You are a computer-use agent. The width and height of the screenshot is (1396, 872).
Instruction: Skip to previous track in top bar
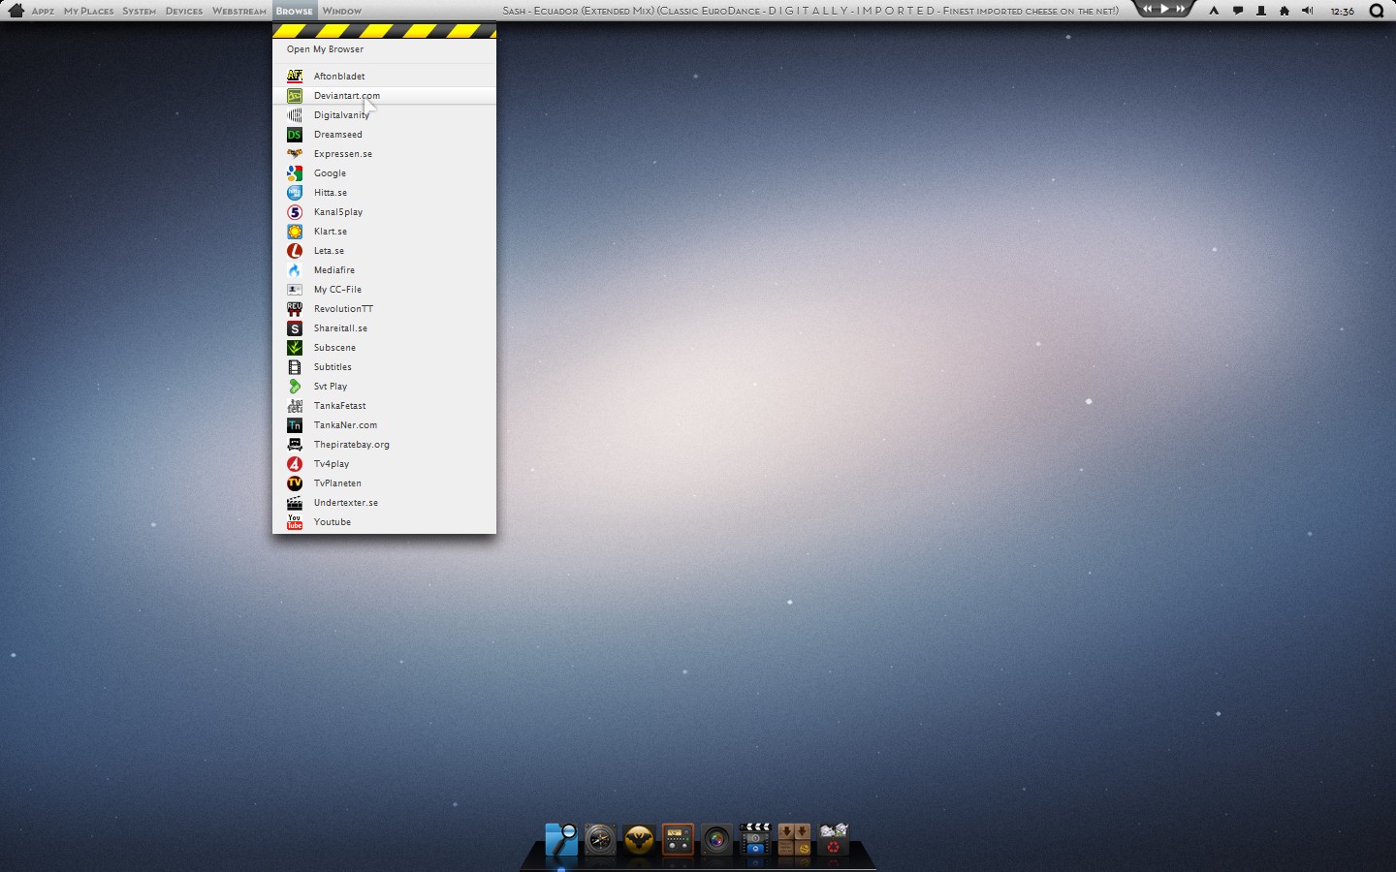click(1148, 9)
